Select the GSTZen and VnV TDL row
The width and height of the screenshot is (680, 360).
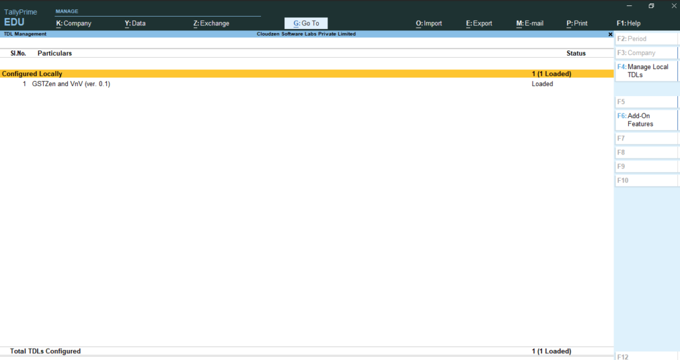[x=307, y=84]
